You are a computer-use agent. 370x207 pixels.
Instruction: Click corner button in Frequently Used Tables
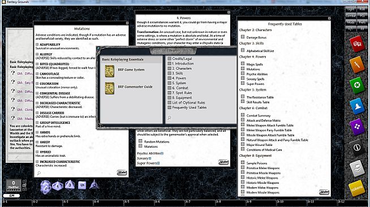(324, 192)
